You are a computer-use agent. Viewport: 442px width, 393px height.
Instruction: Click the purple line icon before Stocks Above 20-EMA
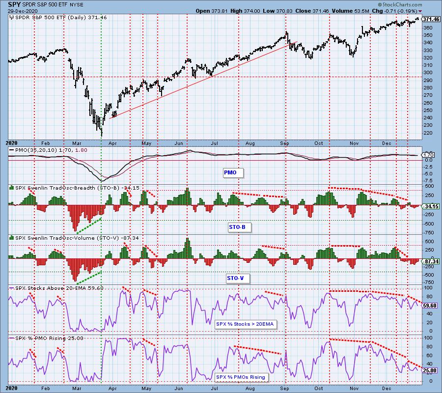(x=12, y=288)
